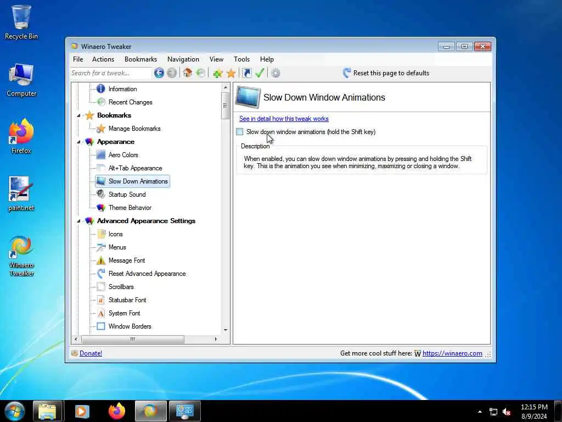Show hidden tray icons arrow
The width and height of the screenshot is (562, 422).
tap(480, 412)
